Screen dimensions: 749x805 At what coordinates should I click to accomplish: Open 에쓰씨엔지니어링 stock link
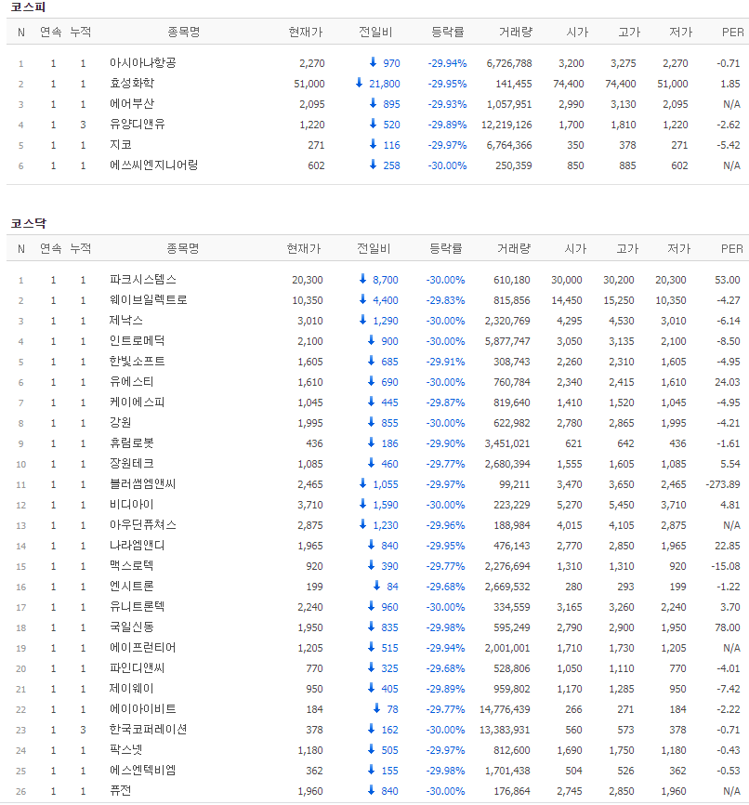point(153,165)
